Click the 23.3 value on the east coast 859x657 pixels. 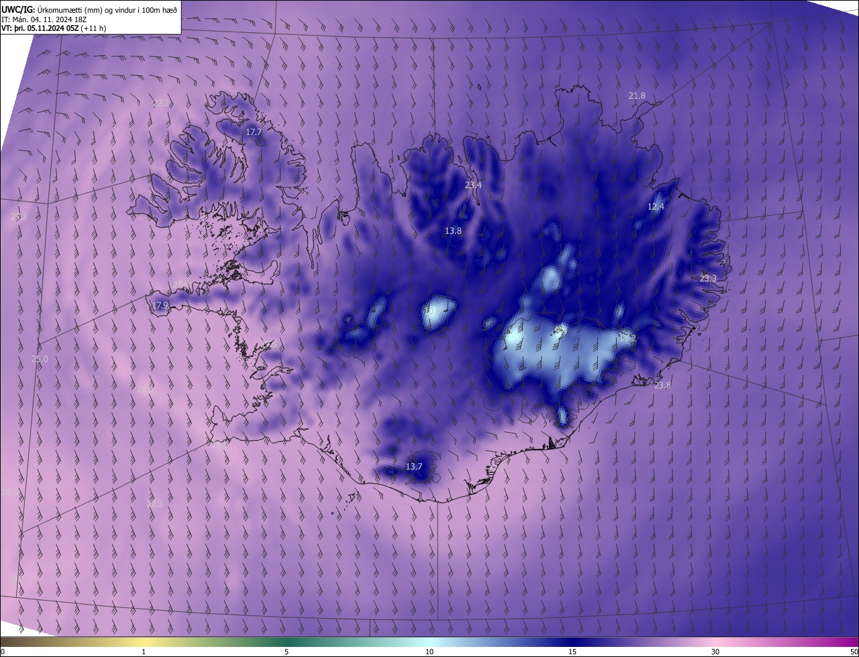[x=708, y=278]
